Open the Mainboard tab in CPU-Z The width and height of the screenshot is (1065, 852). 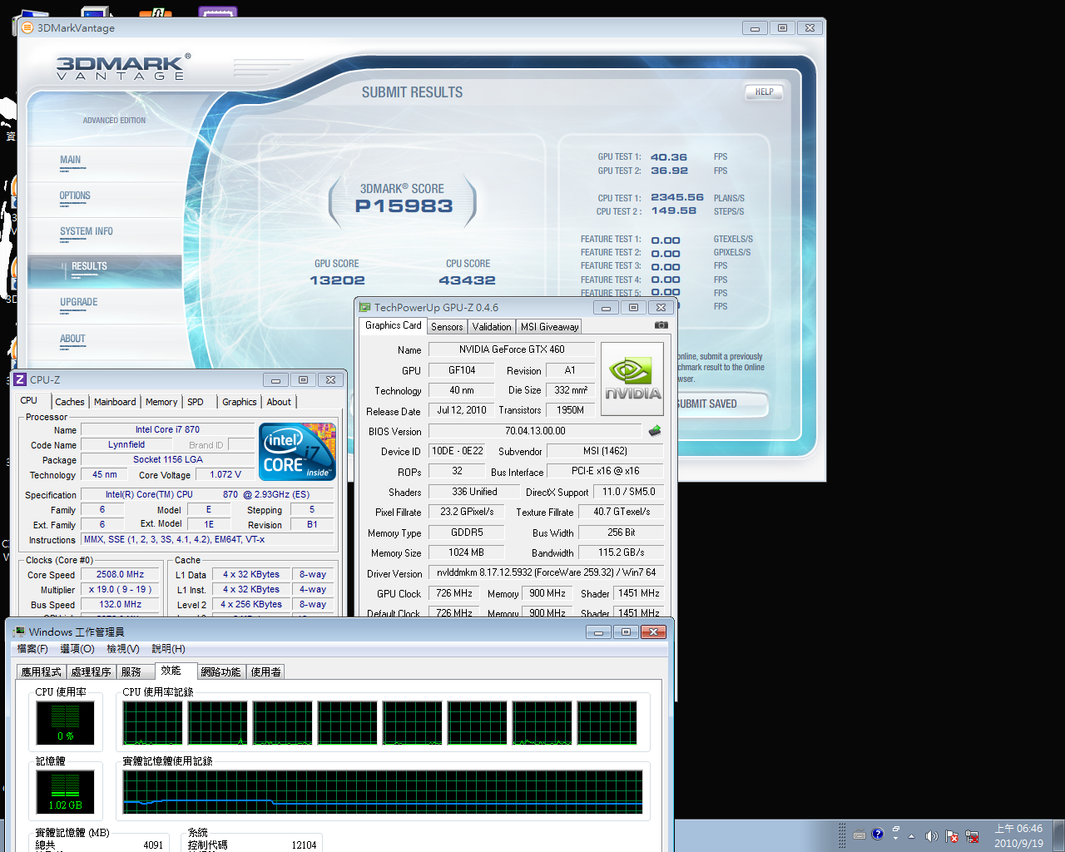pos(115,402)
